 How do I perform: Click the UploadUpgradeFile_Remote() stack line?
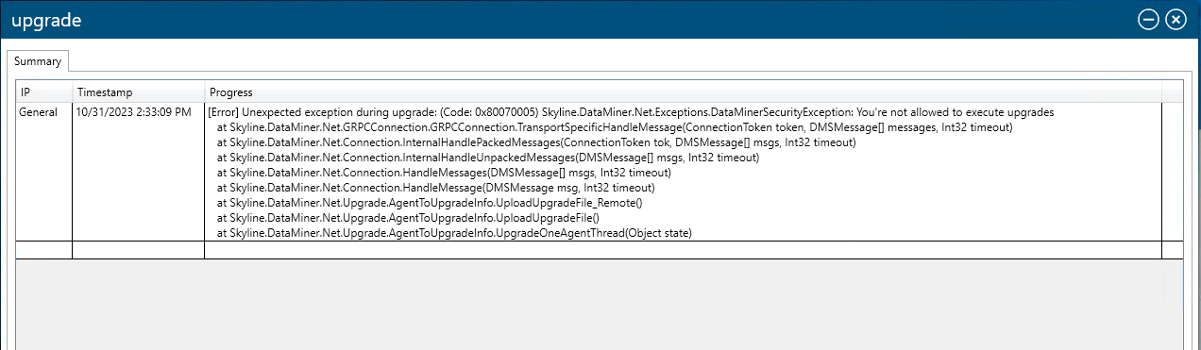point(430,203)
